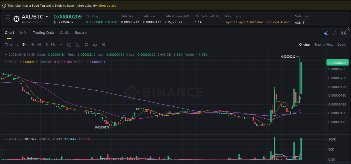Open the Audit tab

click(x=64, y=33)
